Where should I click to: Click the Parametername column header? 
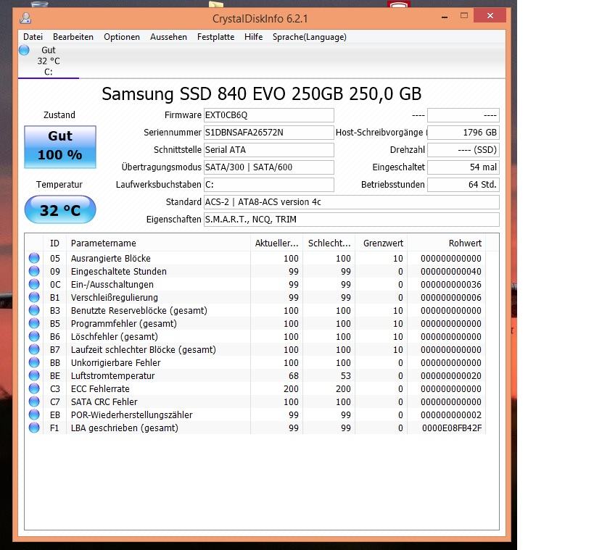pos(158,243)
